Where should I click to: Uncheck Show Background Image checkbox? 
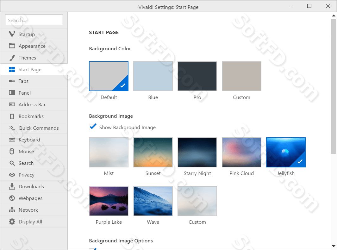coord(93,127)
